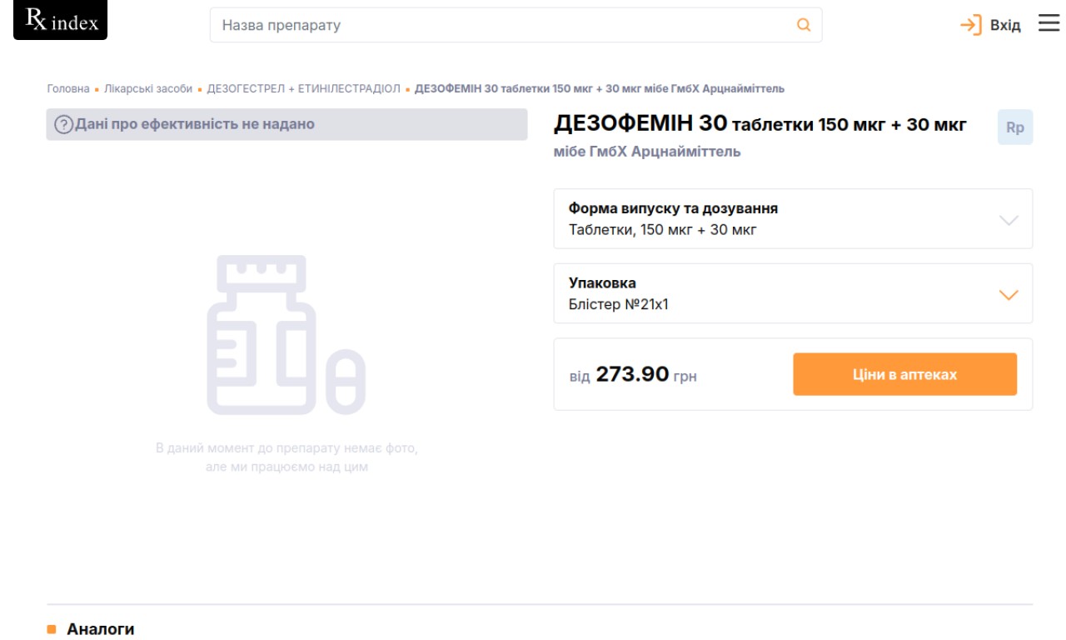Click the 273.90 грн price
Screen dimensions: 1066x640
coord(633,375)
